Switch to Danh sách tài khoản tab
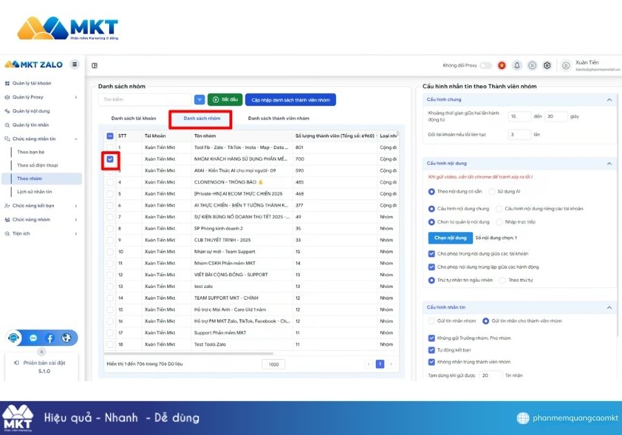Image resolution: width=622 pixels, height=435 pixels. [x=133, y=119]
